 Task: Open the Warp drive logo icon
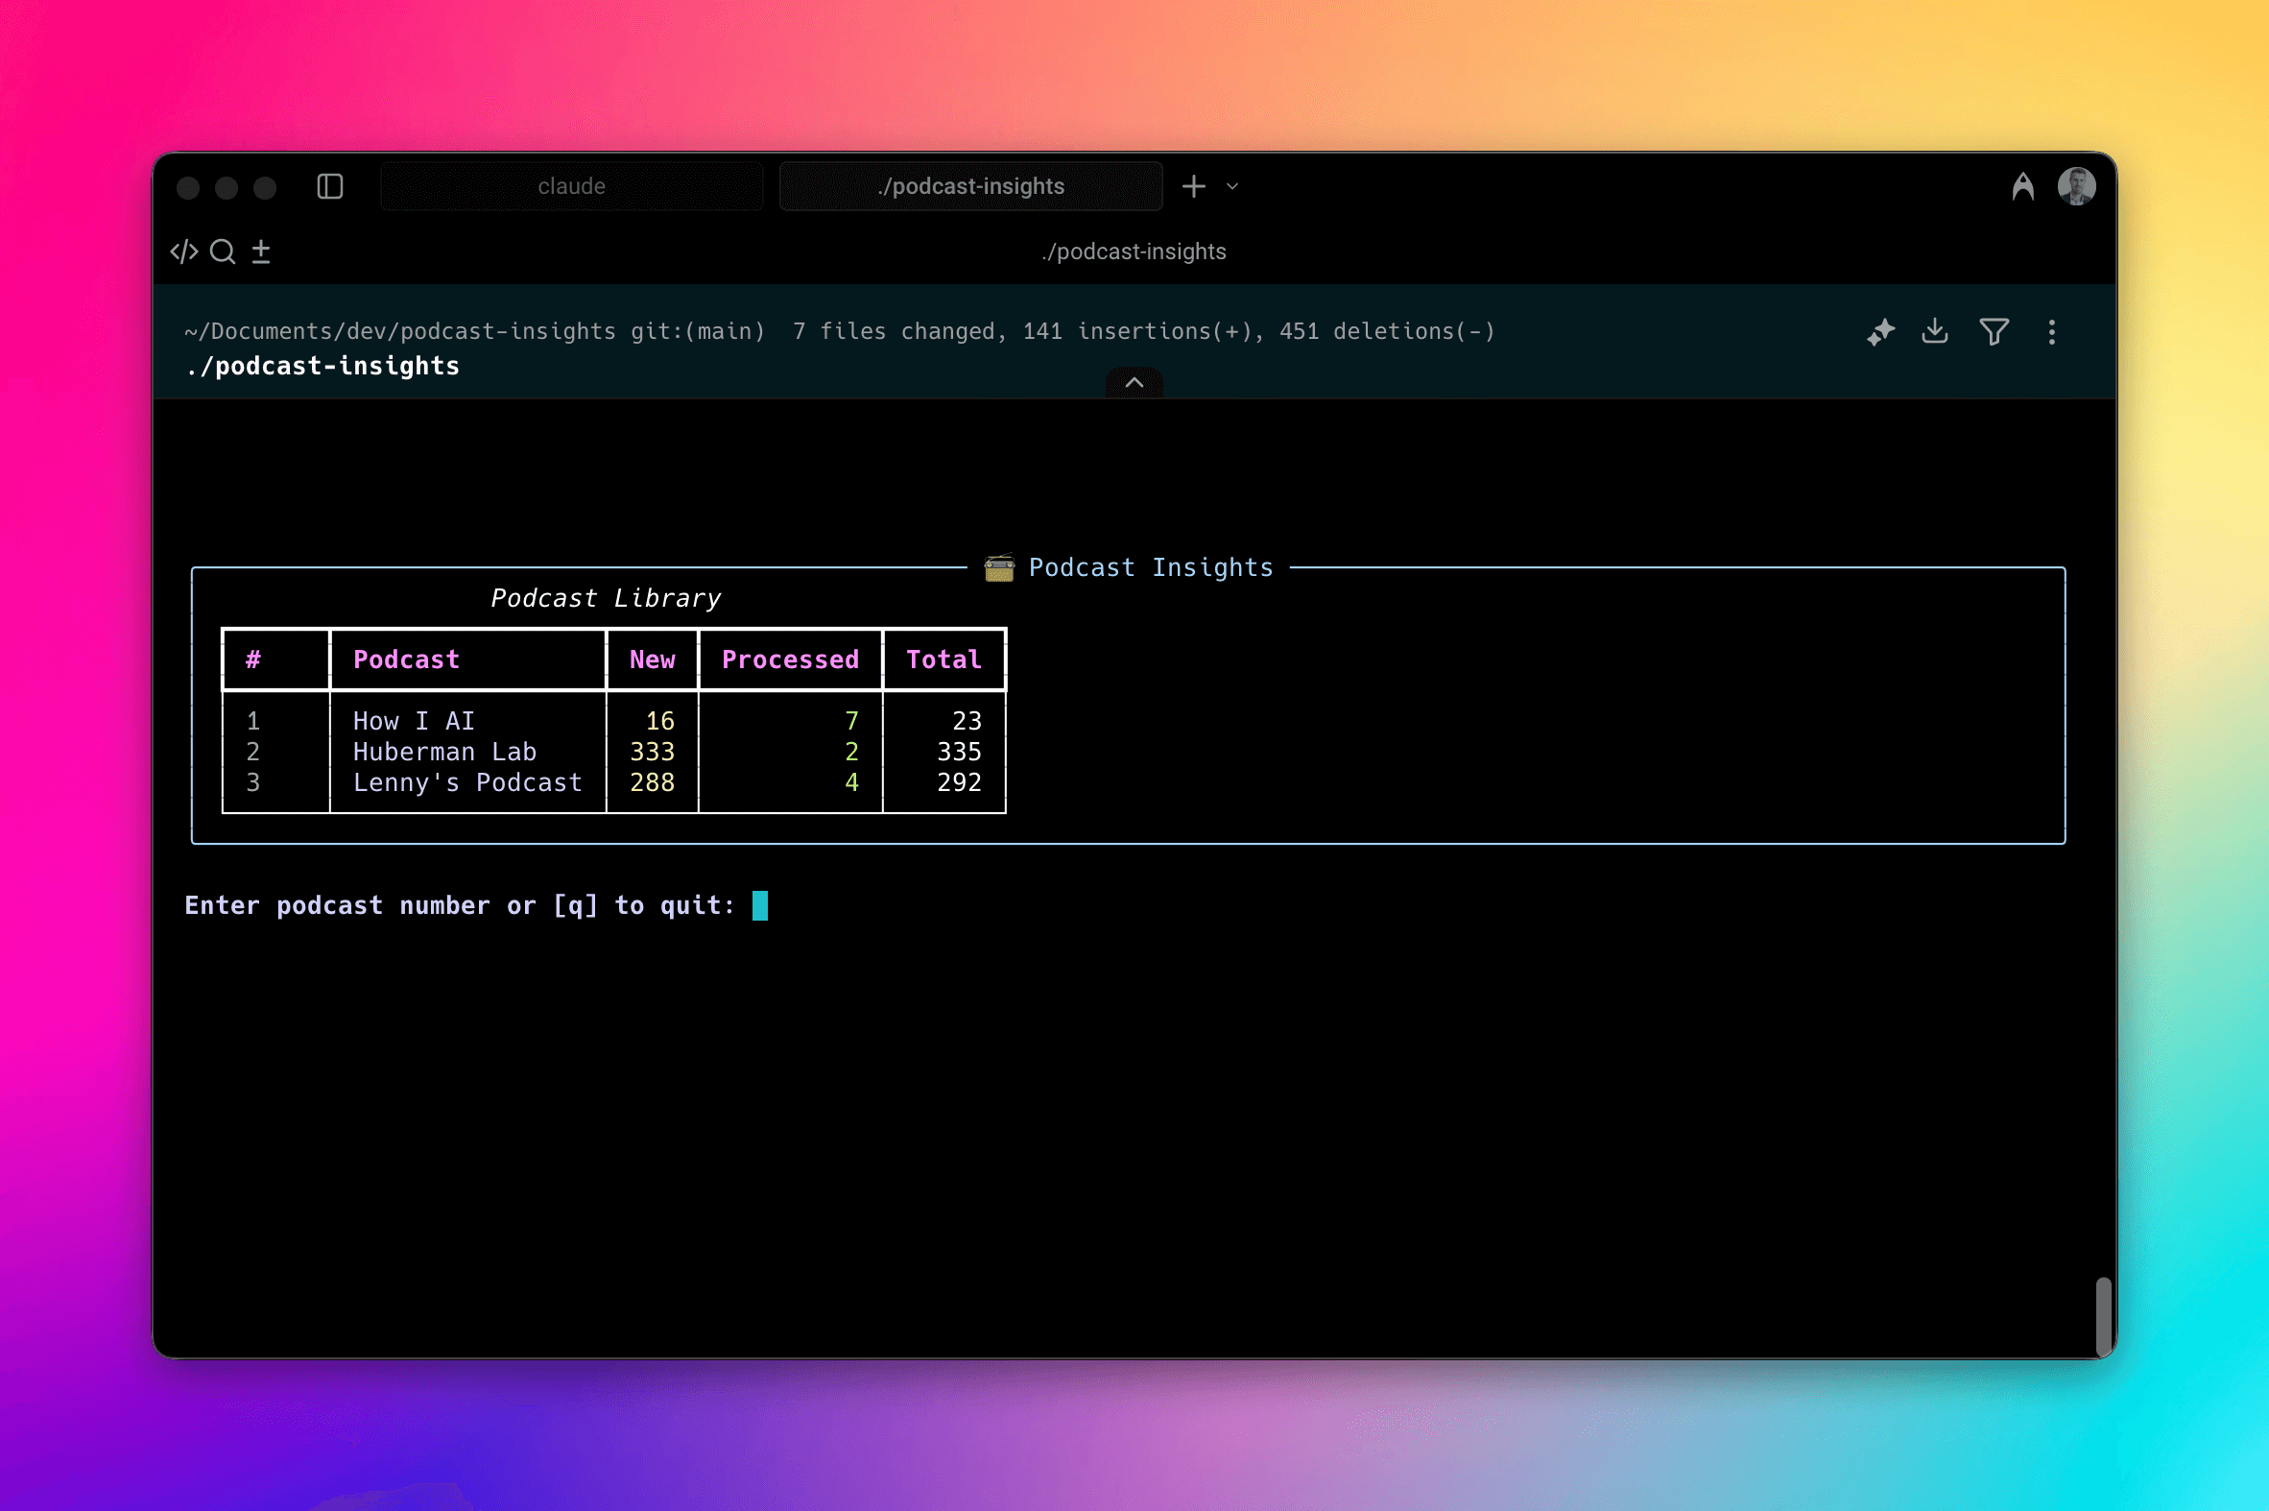click(2022, 186)
